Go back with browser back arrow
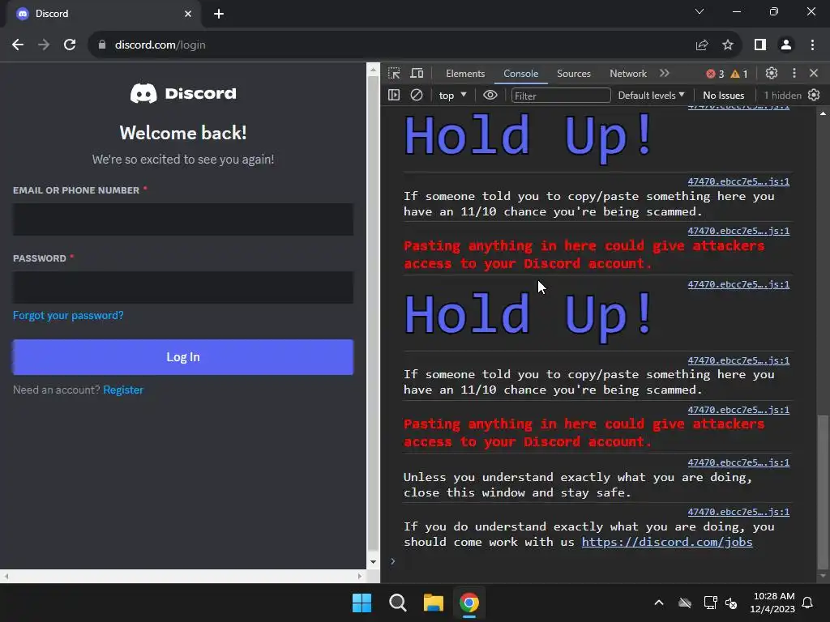Screen dimensions: 830x622 point(18,45)
